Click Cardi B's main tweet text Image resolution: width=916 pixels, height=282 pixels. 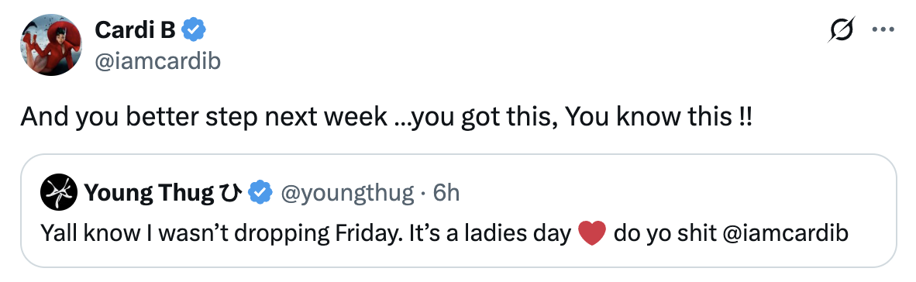387,118
